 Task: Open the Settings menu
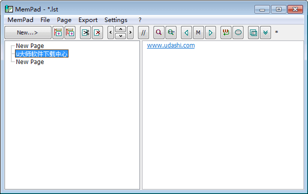point(116,20)
